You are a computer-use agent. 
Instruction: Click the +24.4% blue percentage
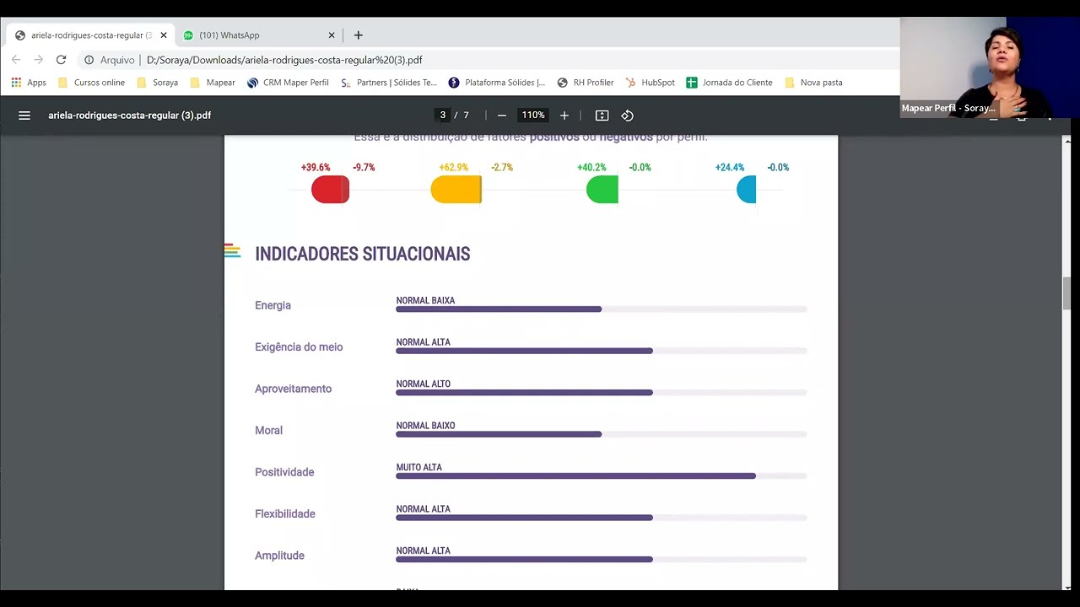pos(730,168)
